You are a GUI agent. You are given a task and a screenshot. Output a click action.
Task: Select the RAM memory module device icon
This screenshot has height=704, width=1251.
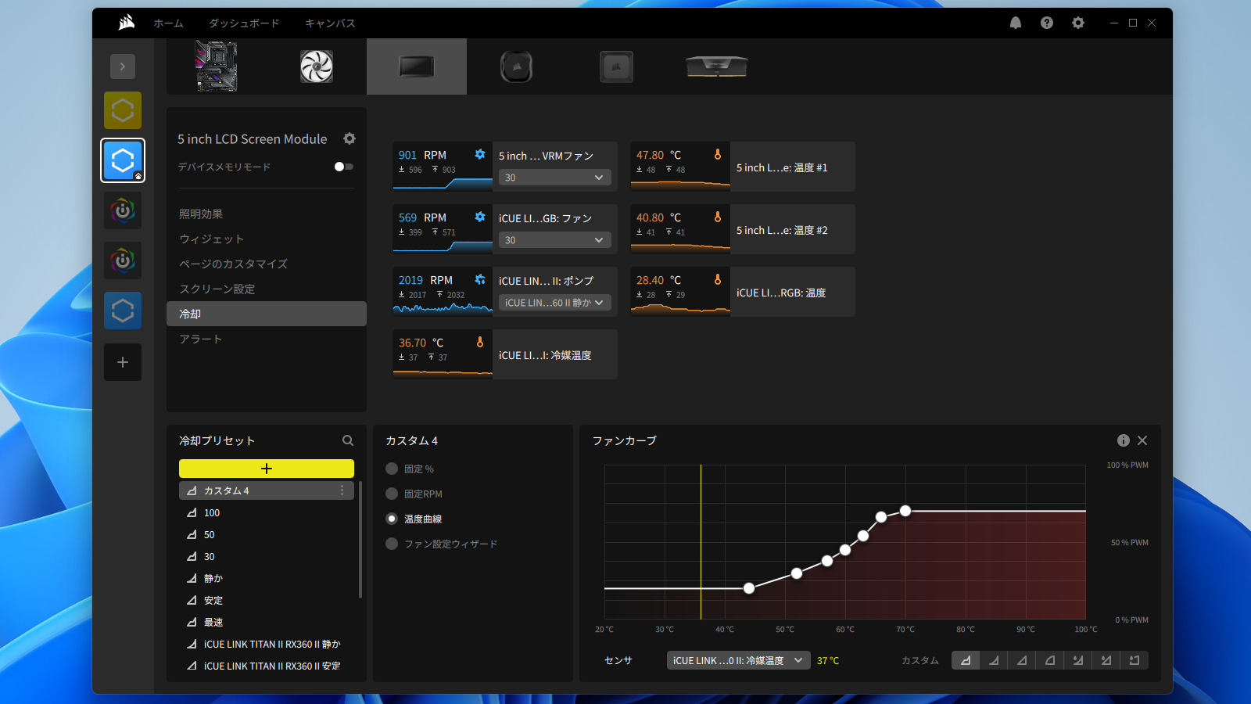click(x=717, y=66)
